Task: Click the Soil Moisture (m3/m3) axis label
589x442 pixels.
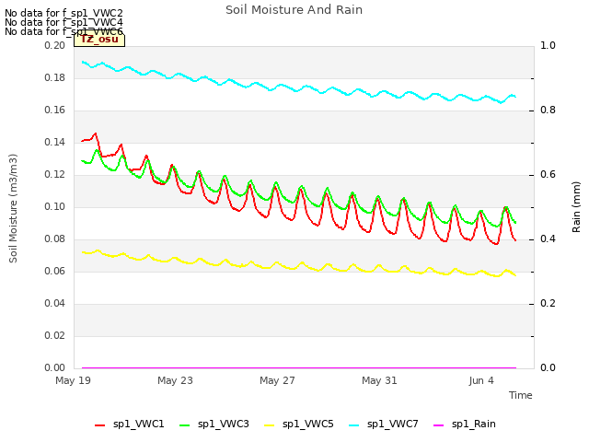Action: [13, 208]
